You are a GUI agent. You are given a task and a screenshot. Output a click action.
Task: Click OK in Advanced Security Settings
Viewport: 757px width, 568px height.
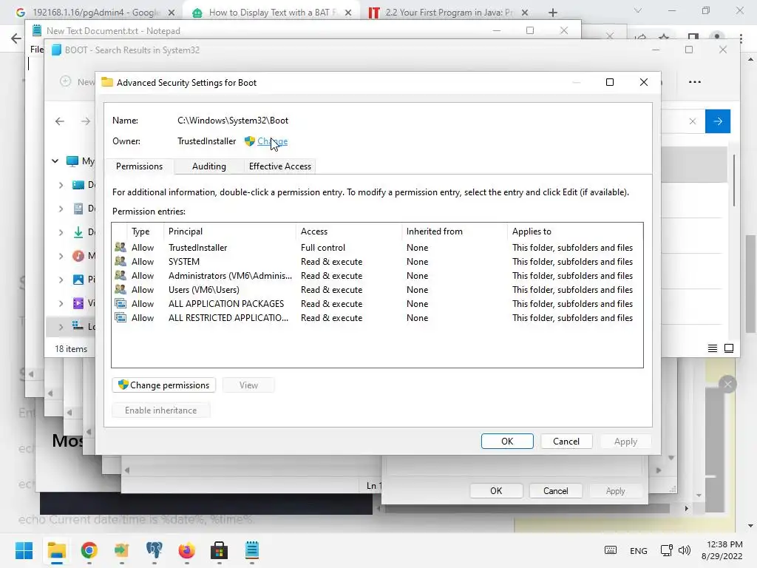(507, 441)
